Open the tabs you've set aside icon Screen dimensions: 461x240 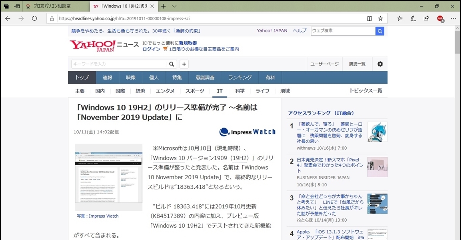tap(6, 6)
